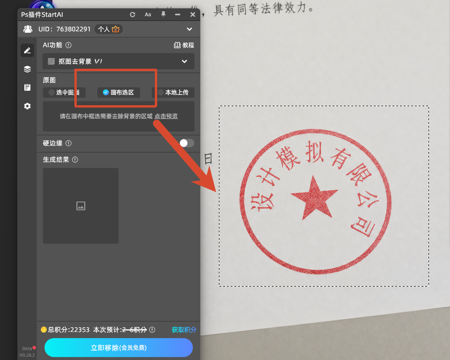
Task: Select the pencil edit sidebar icon
Action: (27, 50)
